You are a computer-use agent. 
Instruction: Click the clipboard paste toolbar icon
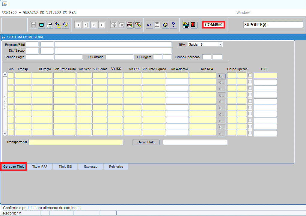pyautogui.click(x=157, y=25)
